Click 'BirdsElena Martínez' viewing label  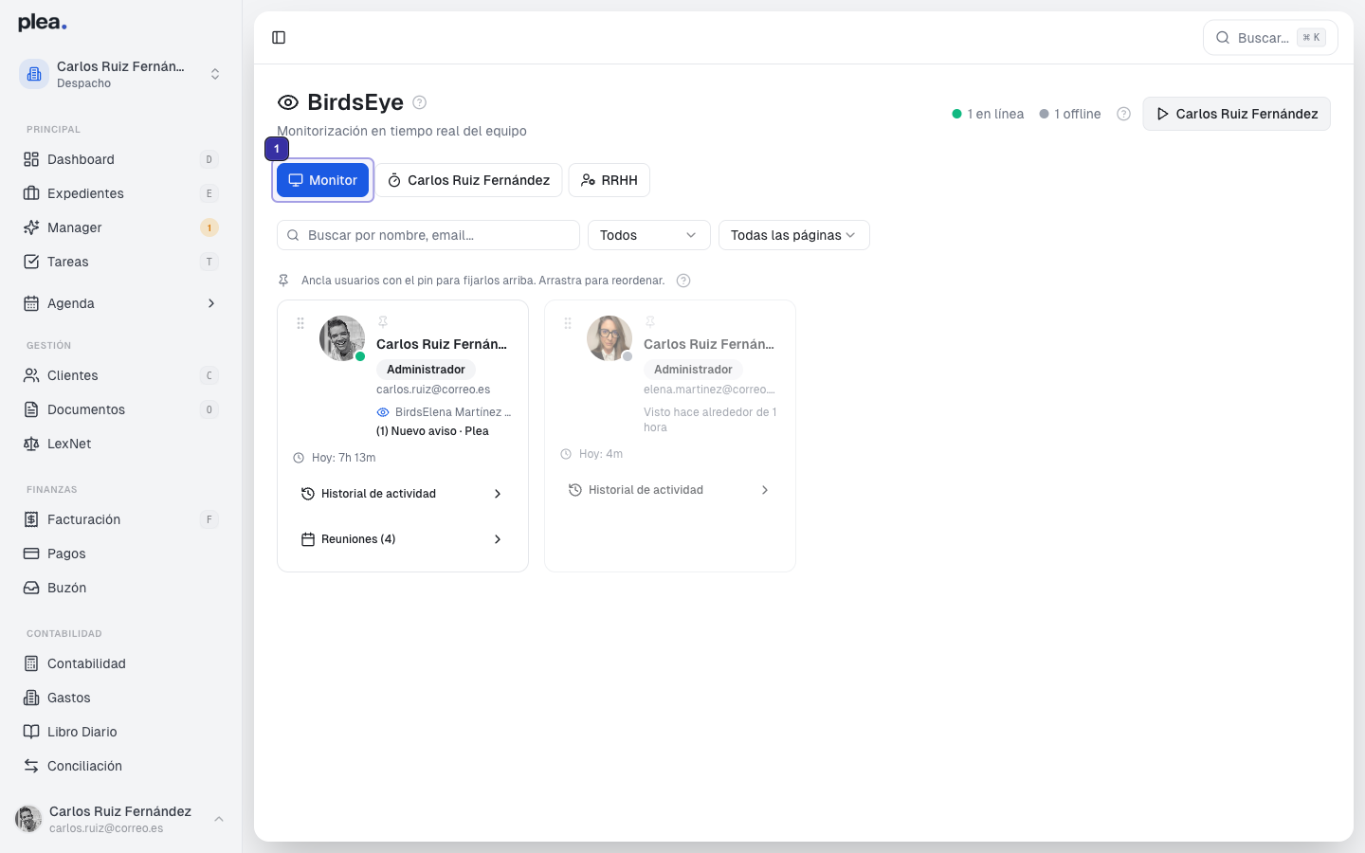(453, 412)
